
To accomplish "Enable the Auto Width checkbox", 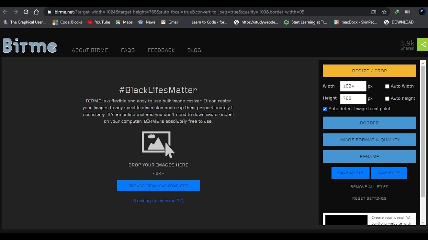I will (x=387, y=86).
